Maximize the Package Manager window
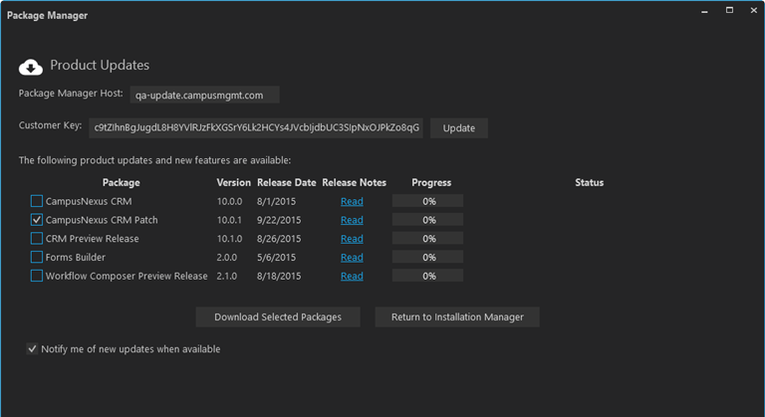The height and width of the screenshot is (417, 765). (729, 11)
